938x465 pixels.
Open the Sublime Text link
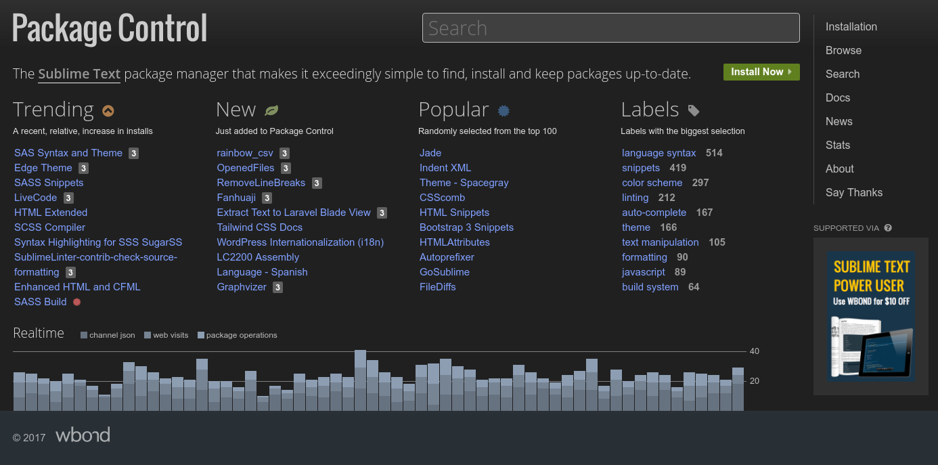[x=79, y=74]
